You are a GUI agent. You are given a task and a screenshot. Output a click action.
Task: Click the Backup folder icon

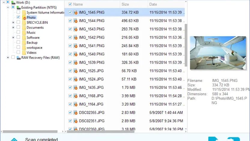click(x=24, y=42)
